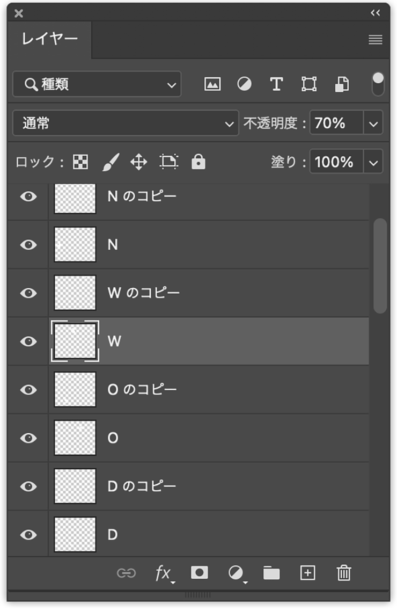Open the 種類 filter type dropdown
The image size is (397, 611).
(97, 84)
